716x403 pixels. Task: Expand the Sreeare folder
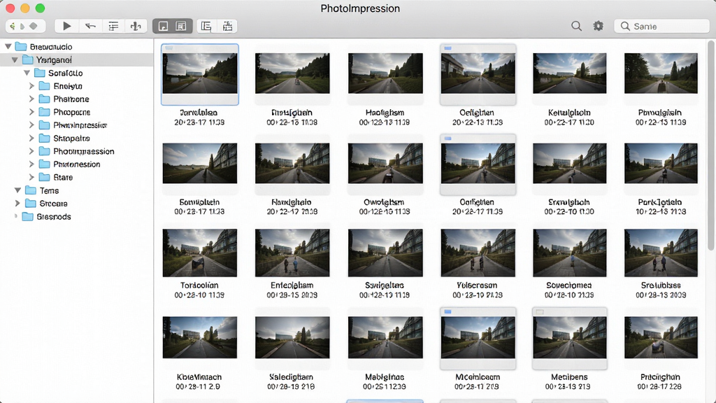click(x=17, y=204)
